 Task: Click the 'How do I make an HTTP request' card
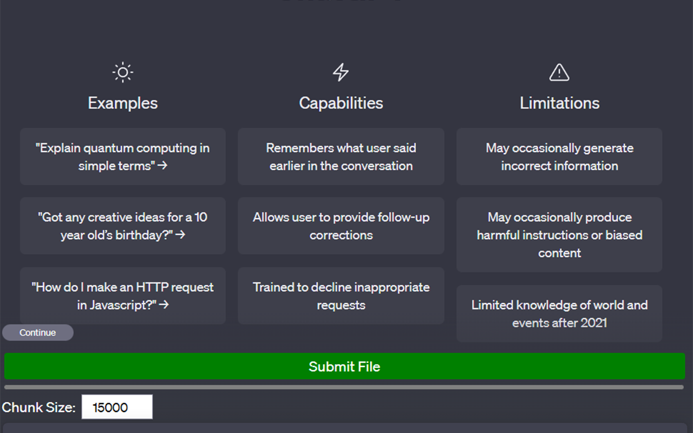[122, 296]
